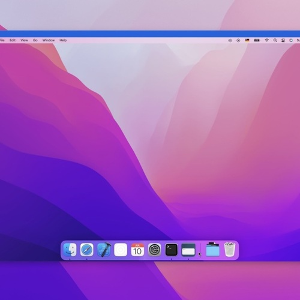The width and height of the screenshot is (300, 300).
Task: Open the Trash in the Dock
Action: (x=229, y=250)
